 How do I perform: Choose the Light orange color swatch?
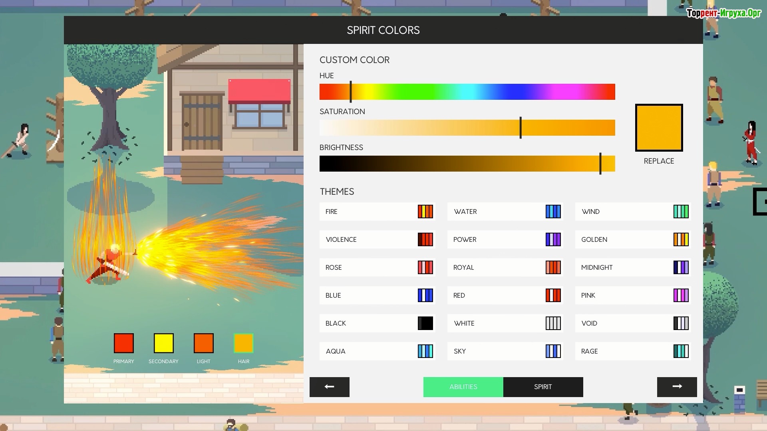point(204,343)
